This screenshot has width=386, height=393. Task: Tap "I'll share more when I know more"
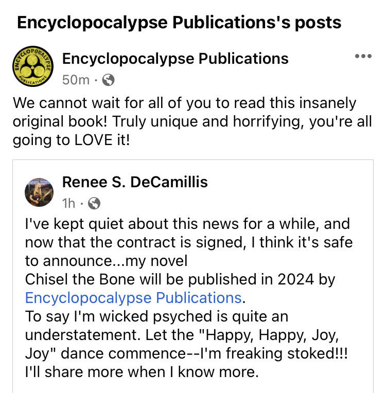[x=141, y=371]
